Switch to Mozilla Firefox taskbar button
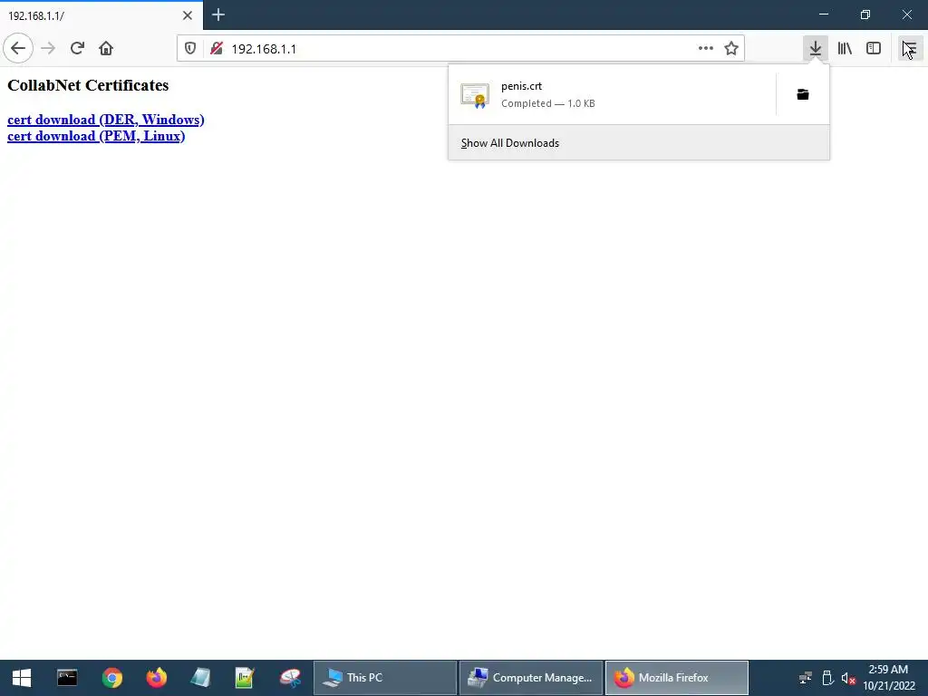Screen dimensions: 928x696 676,678
